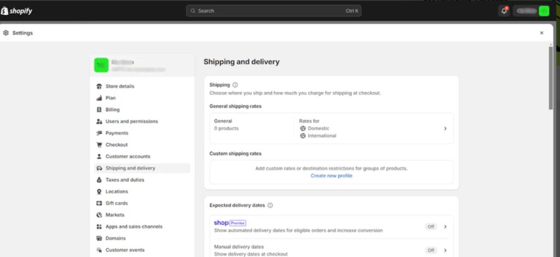
Task: Expand the Manual delivery dates chevron
Action: (445, 250)
